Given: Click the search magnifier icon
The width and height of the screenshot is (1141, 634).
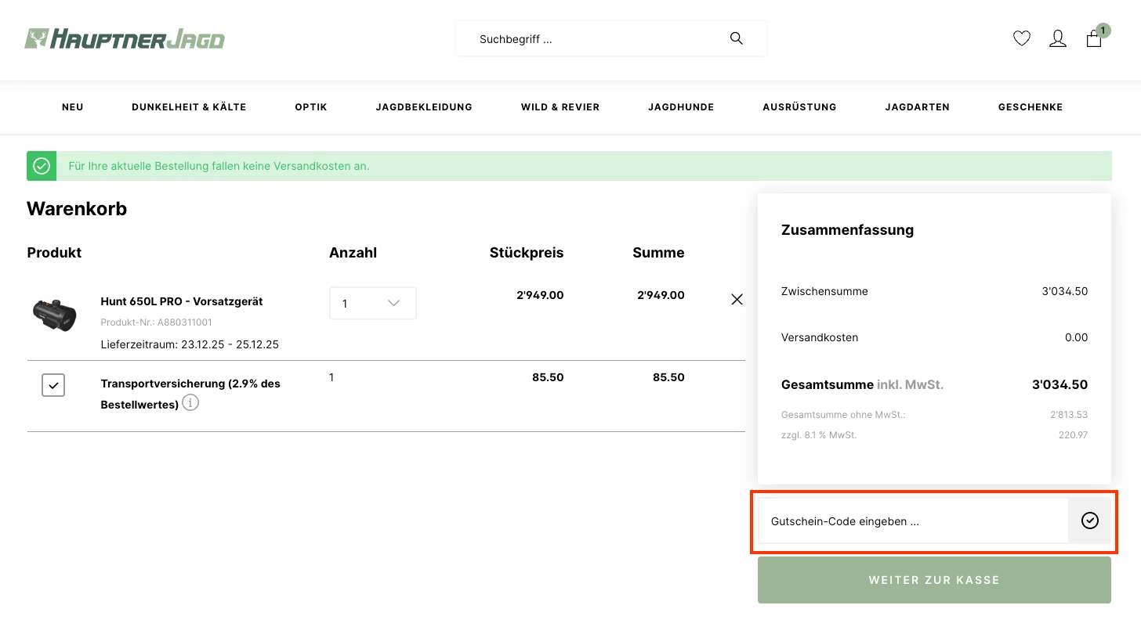Looking at the screenshot, I should coord(736,38).
